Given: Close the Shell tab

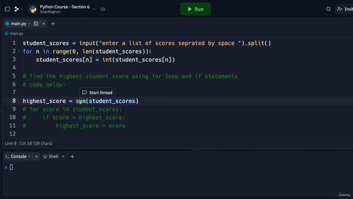Looking at the screenshot, I should 63,156.
